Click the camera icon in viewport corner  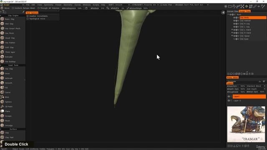tap(223, 12)
